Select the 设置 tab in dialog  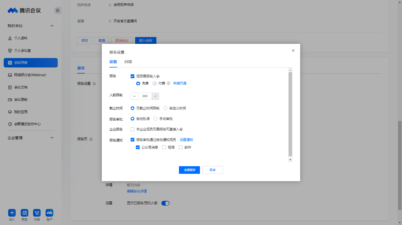coord(113,62)
